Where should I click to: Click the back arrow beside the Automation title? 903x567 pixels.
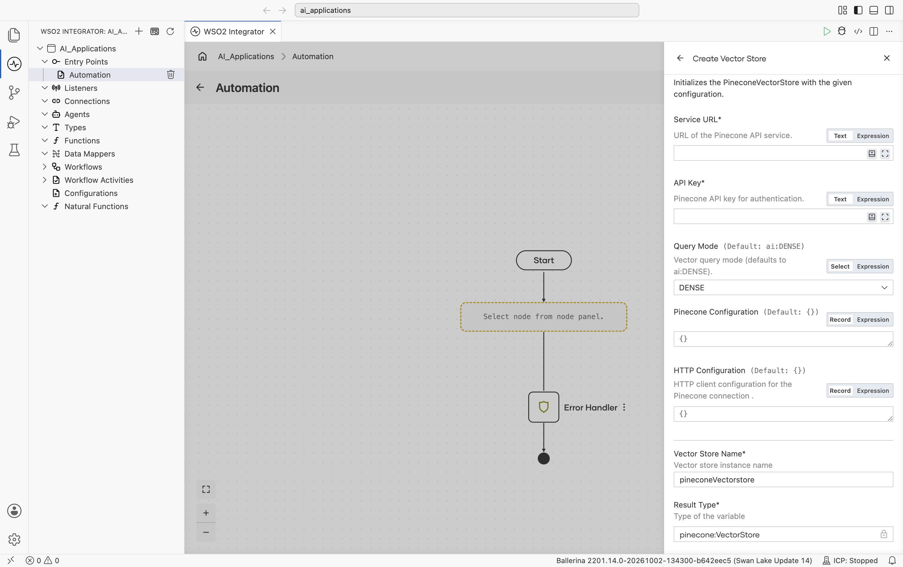click(x=200, y=87)
